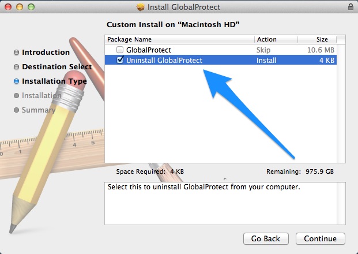
Task: Click the pane divider grip below Space Required
Action: (x=225, y=179)
